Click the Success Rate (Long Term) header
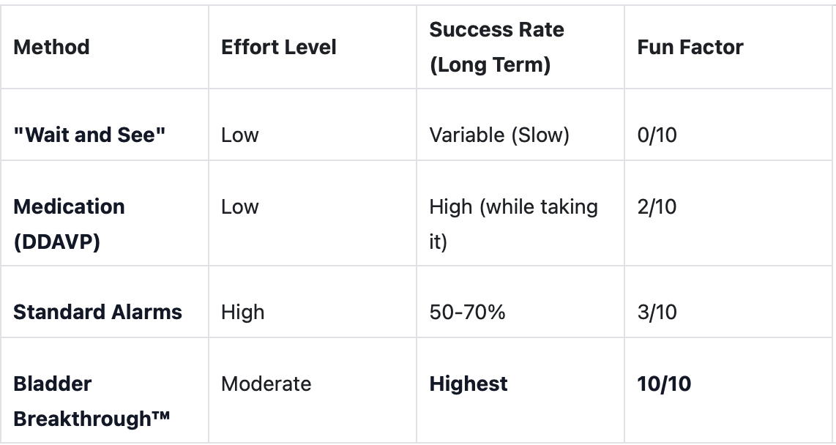 coord(496,48)
